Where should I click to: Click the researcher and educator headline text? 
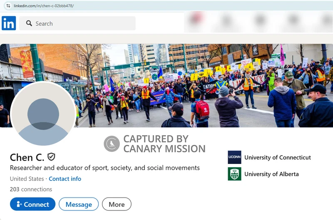point(104,168)
